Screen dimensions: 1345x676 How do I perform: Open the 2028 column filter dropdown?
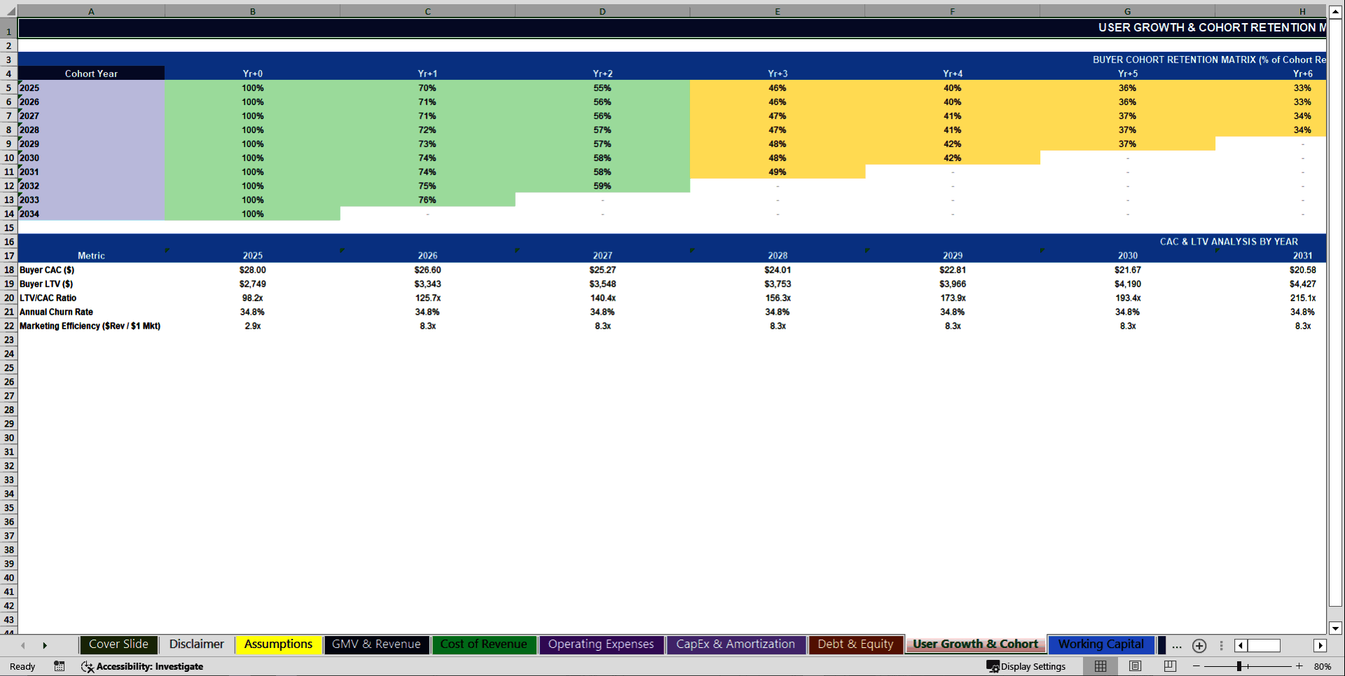pos(867,249)
